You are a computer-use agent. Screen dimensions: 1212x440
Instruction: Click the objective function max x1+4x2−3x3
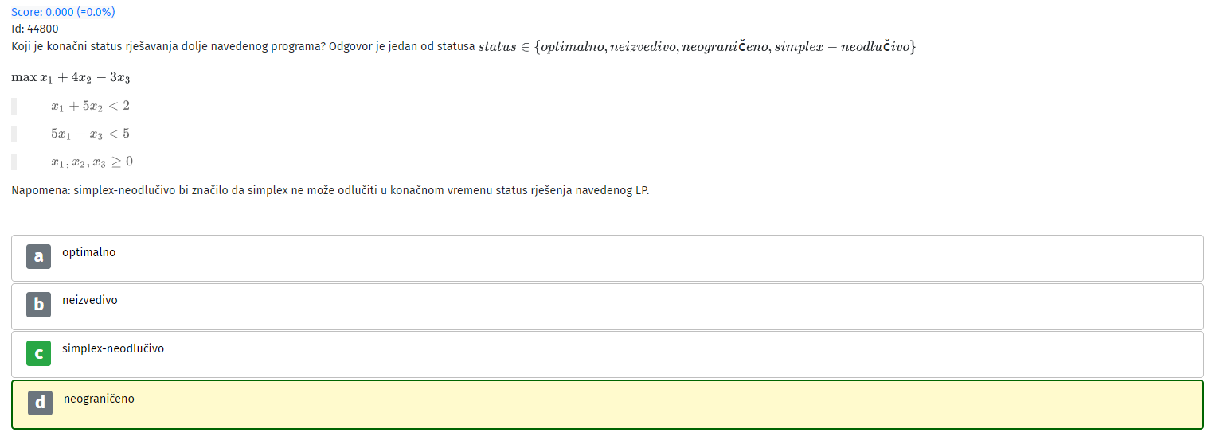(71, 78)
